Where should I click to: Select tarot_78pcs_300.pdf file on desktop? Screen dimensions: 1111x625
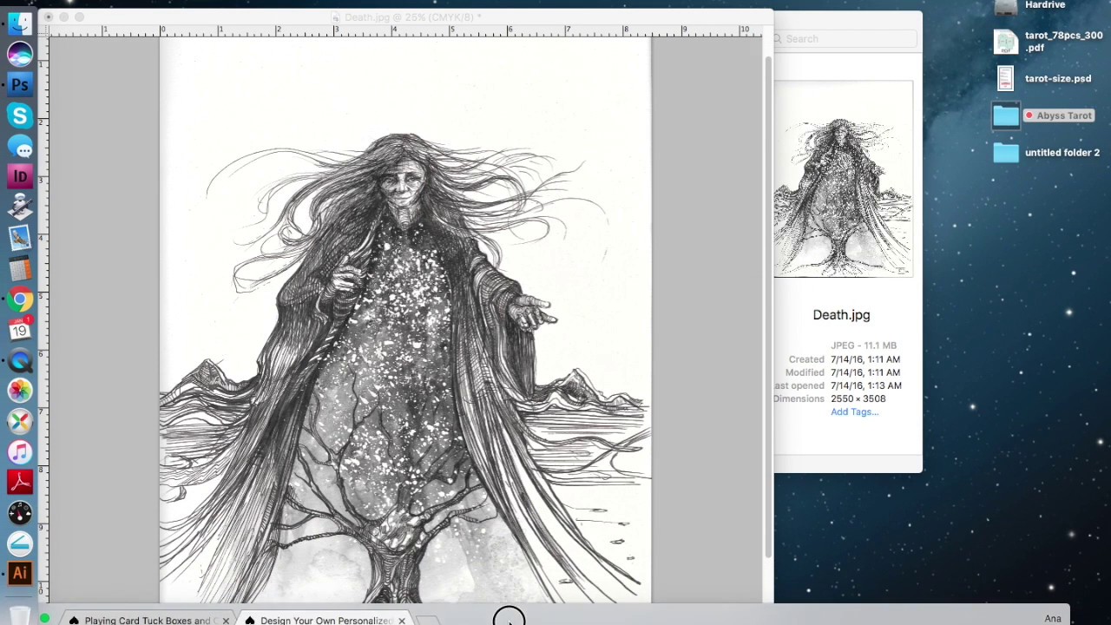pos(1006,42)
